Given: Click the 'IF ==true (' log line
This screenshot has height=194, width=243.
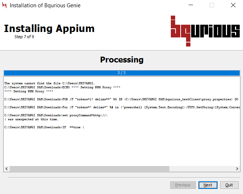Looking at the screenshot, I should pyautogui.click(x=44, y=127).
